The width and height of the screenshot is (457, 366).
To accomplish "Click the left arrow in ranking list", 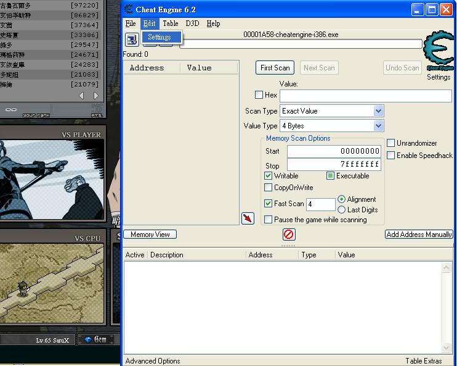I will pos(82,96).
